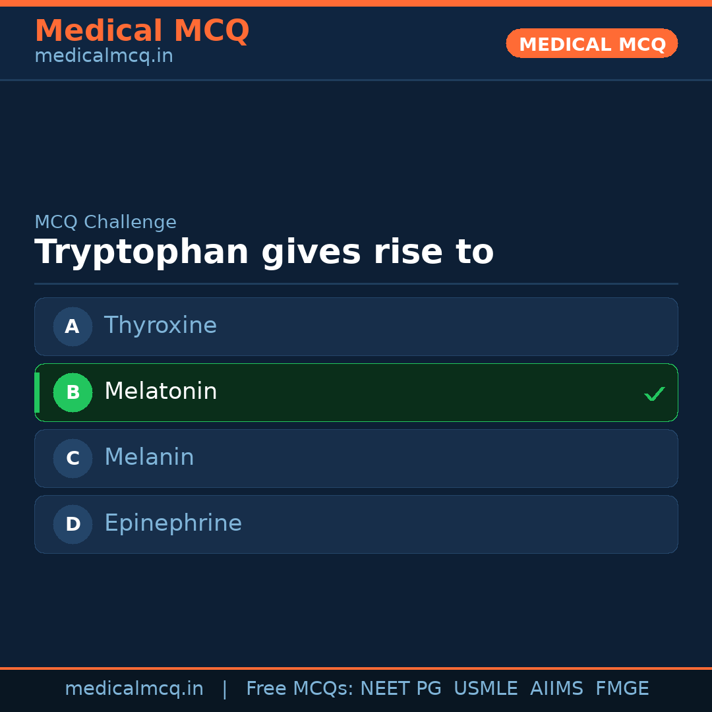Select the Thyroxine answer text
Viewport: 712px width, 712px height.
pos(160,326)
